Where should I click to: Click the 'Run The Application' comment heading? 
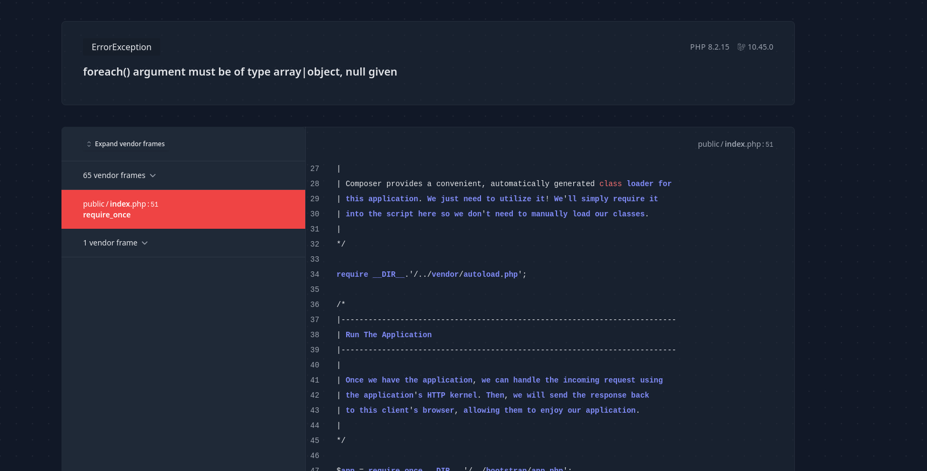pyautogui.click(x=388, y=335)
